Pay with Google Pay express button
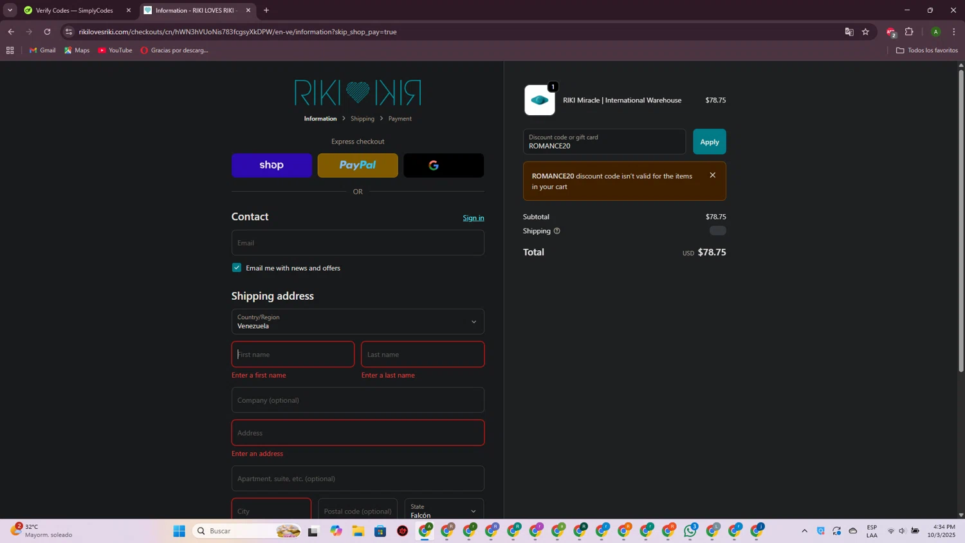 click(x=443, y=165)
